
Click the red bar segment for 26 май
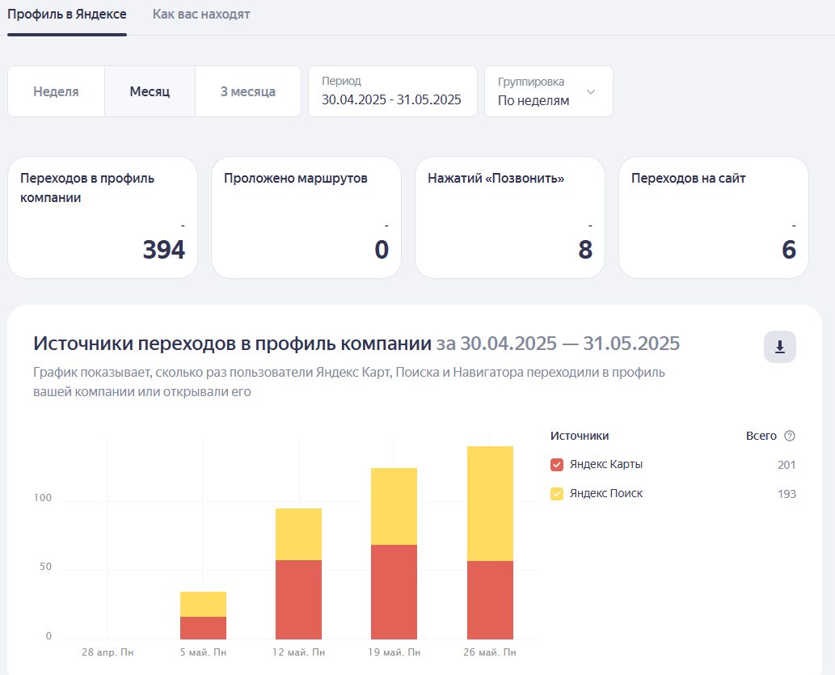click(x=490, y=600)
